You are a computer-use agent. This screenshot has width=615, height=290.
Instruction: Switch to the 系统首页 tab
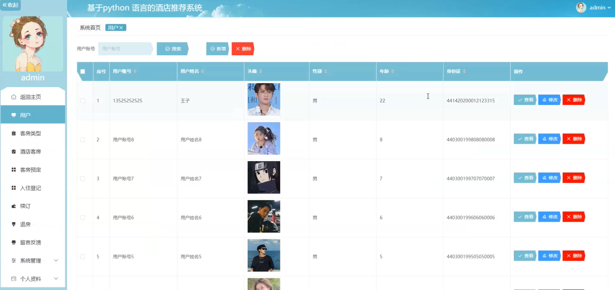(x=90, y=28)
